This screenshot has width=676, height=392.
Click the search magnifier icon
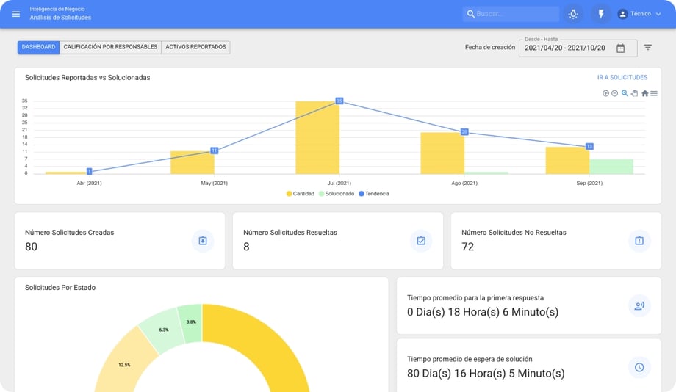click(x=471, y=14)
